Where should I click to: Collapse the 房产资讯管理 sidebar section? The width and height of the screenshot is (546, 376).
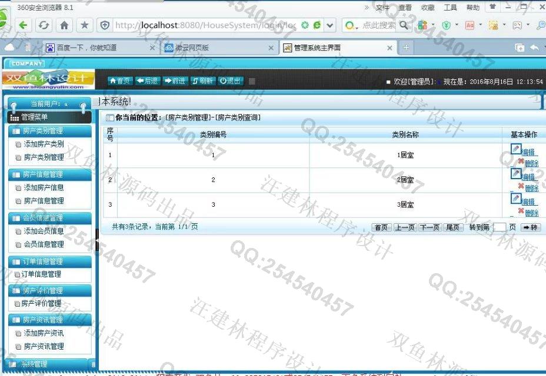50,320
